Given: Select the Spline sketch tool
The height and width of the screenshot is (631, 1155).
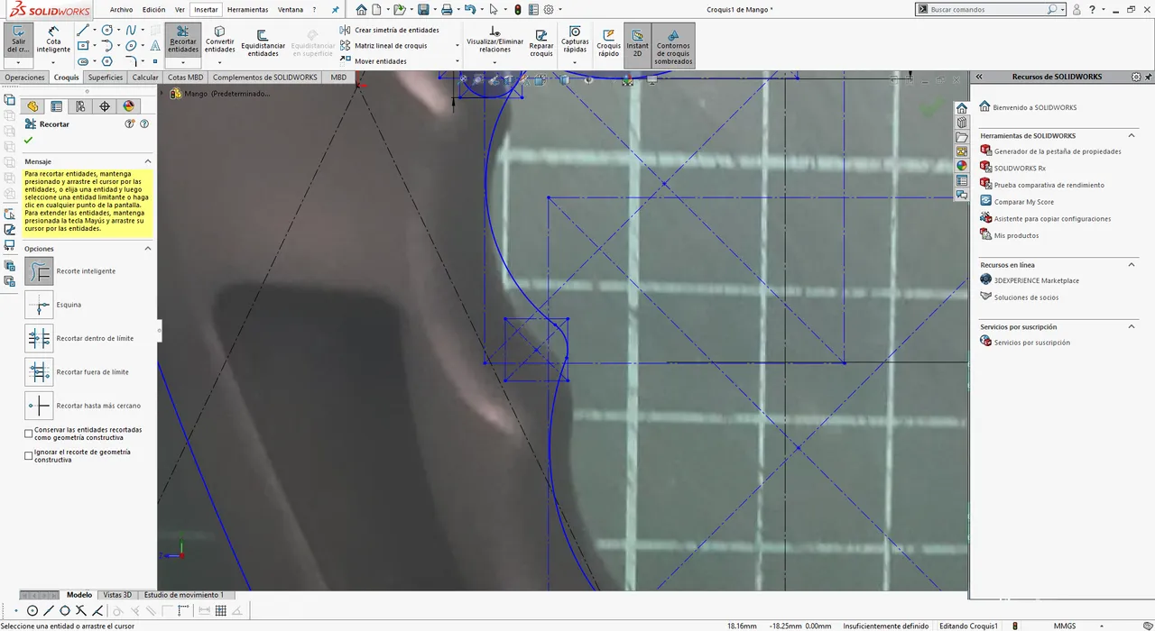Looking at the screenshot, I should [x=131, y=30].
